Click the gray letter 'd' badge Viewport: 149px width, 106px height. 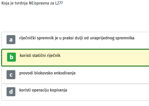tap(11, 92)
